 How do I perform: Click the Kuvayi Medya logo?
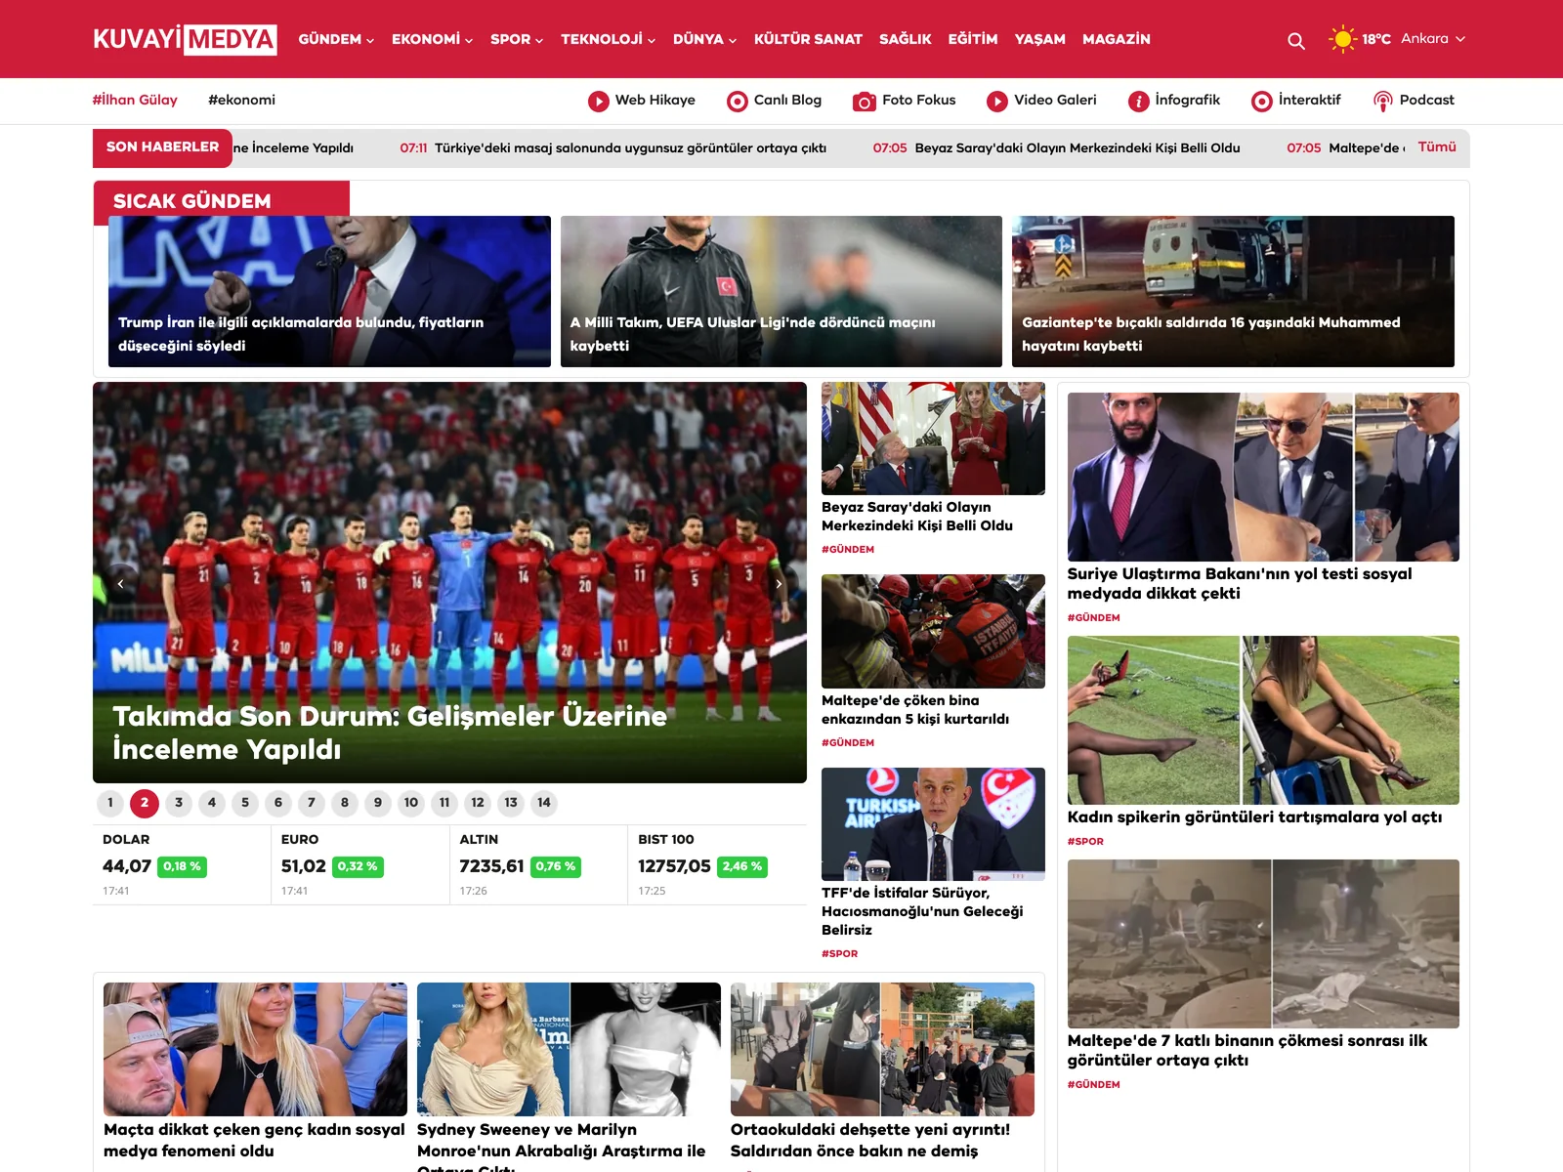coord(185,39)
